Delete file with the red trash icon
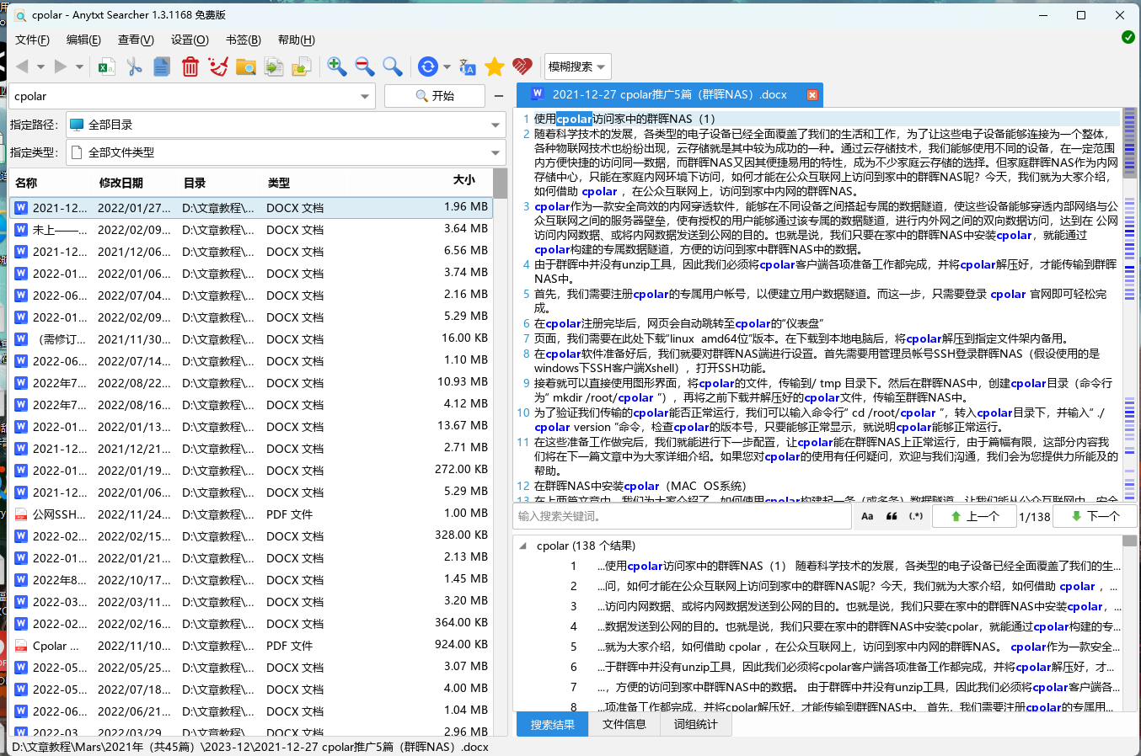The width and height of the screenshot is (1141, 756). click(190, 67)
